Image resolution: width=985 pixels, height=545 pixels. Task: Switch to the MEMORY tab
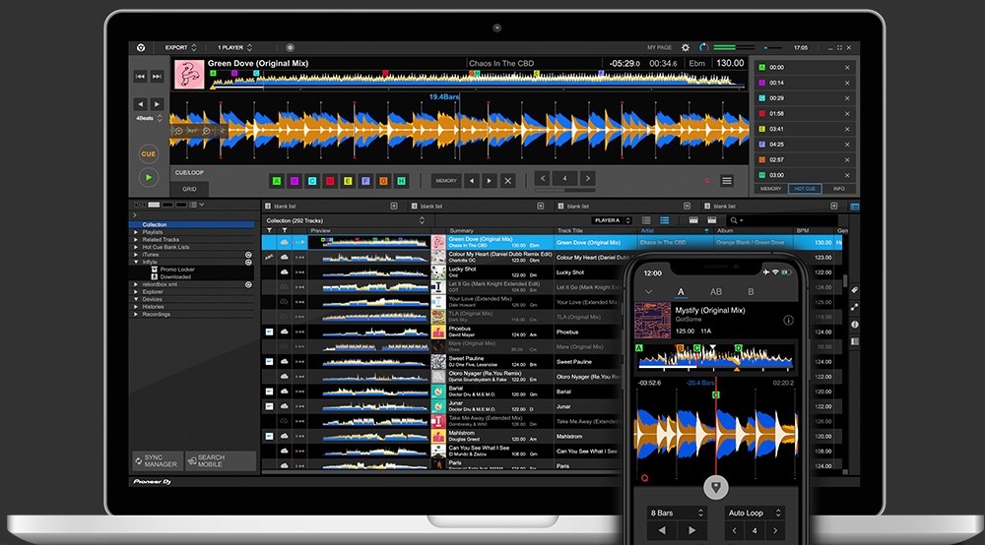click(770, 188)
